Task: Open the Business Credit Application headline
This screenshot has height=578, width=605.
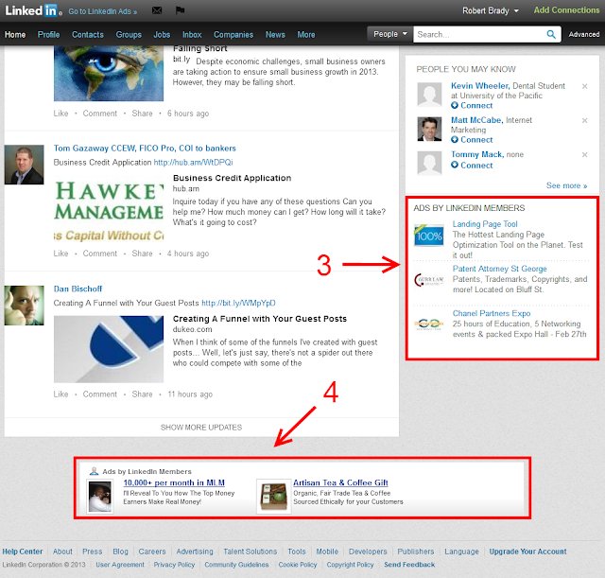Action: 232,178
